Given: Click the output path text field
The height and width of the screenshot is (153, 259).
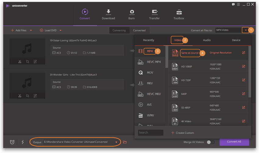Looking at the screenshot, I should 78,142.
